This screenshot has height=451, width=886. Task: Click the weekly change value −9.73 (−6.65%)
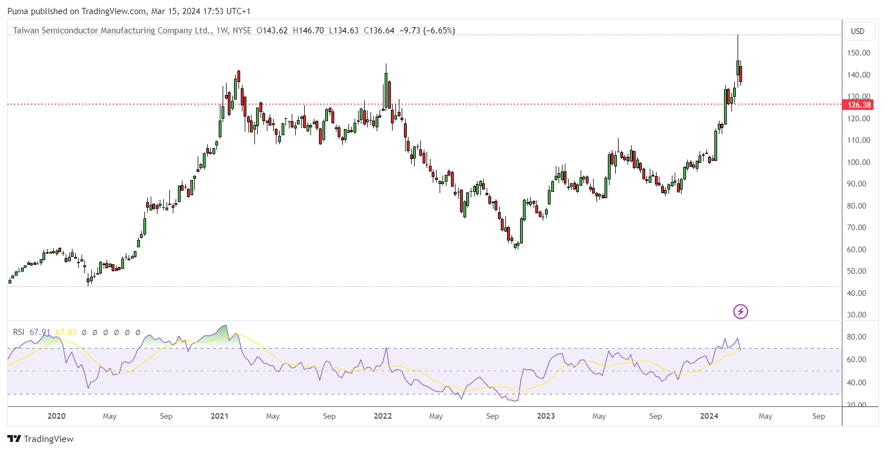427,31
